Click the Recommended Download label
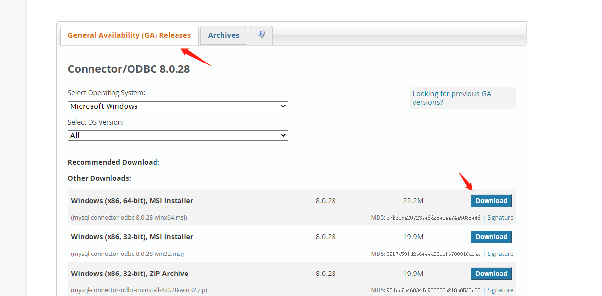The image size is (602, 296). pos(113,162)
